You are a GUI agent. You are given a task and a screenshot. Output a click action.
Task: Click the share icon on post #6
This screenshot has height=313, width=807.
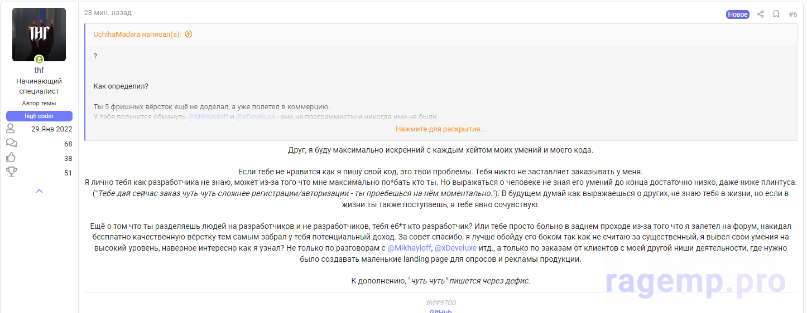[x=760, y=14]
